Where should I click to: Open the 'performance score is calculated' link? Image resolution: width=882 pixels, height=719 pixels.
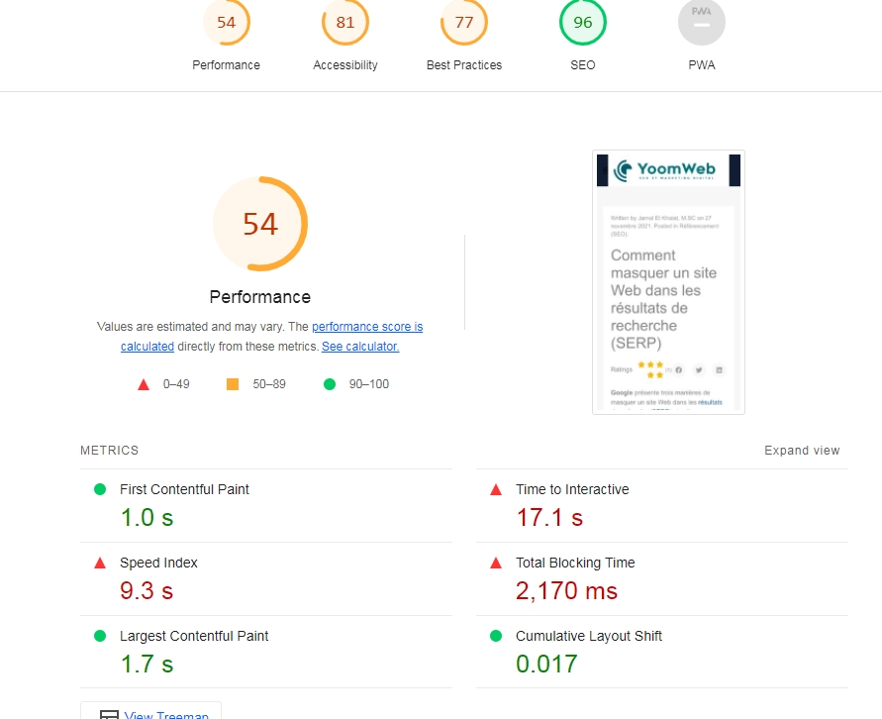(366, 327)
